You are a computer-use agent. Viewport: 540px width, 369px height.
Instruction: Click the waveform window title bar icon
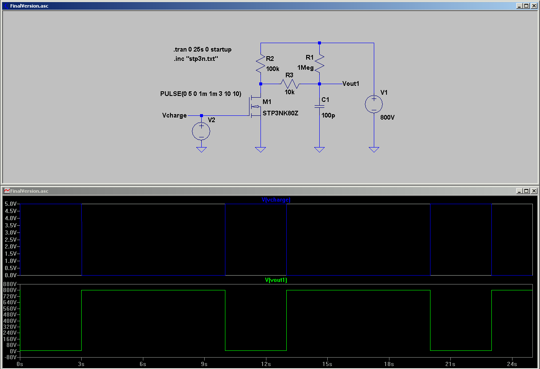click(6, 191)
